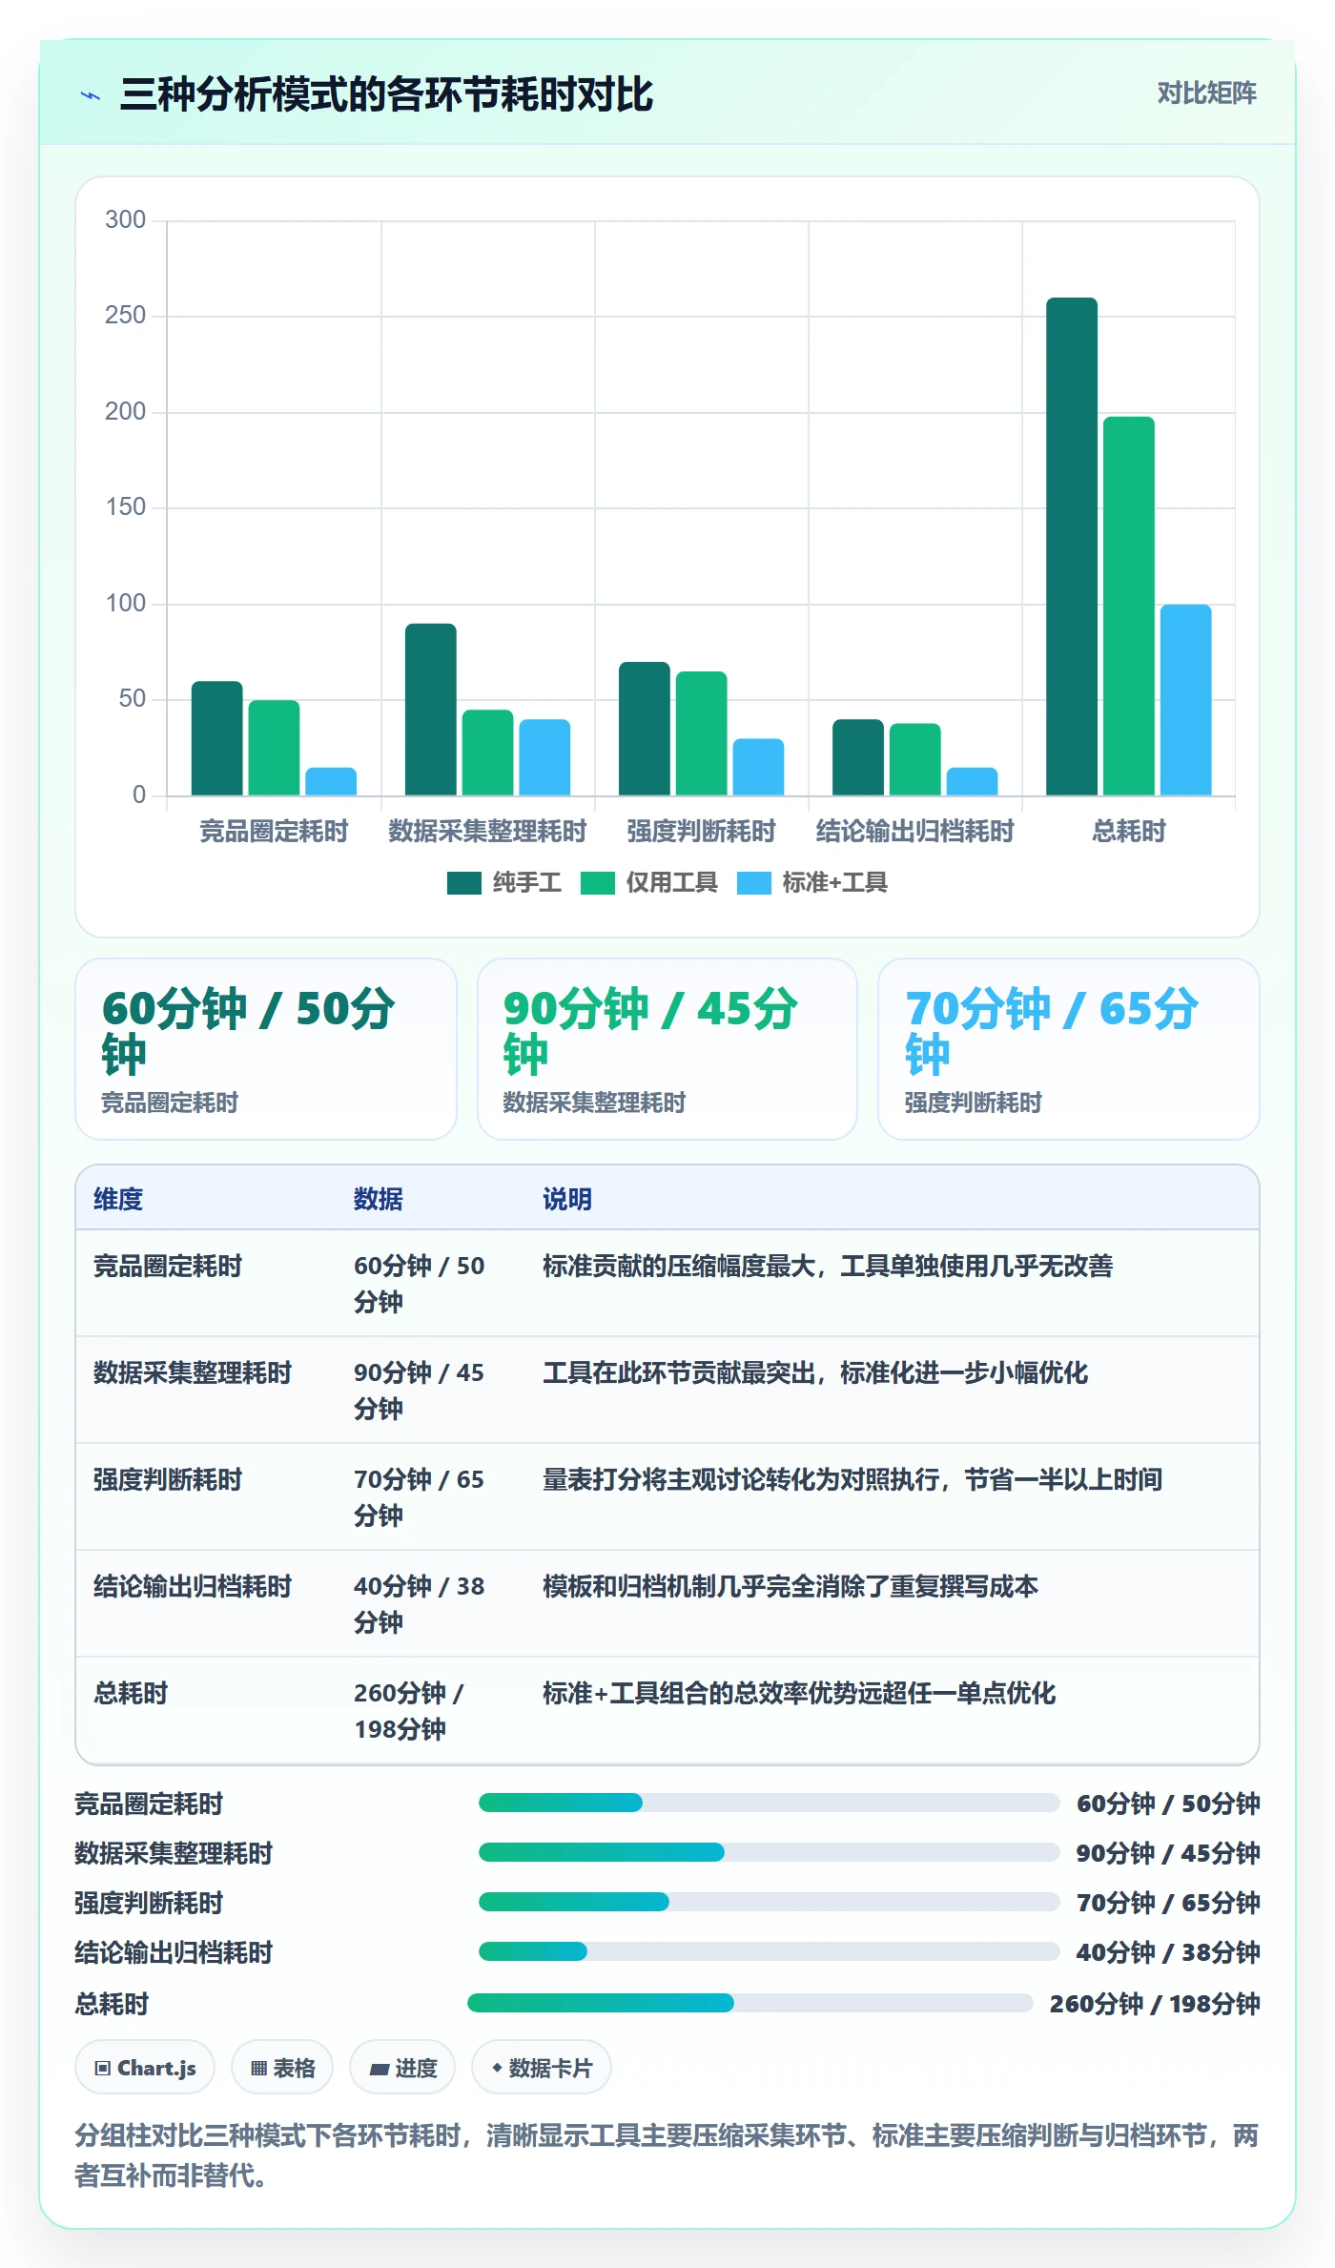The height and width of the screenshot is (2268, 1335).
Task: Click the 竞品圈定耗时 table row label
Action: point(168,1266)
